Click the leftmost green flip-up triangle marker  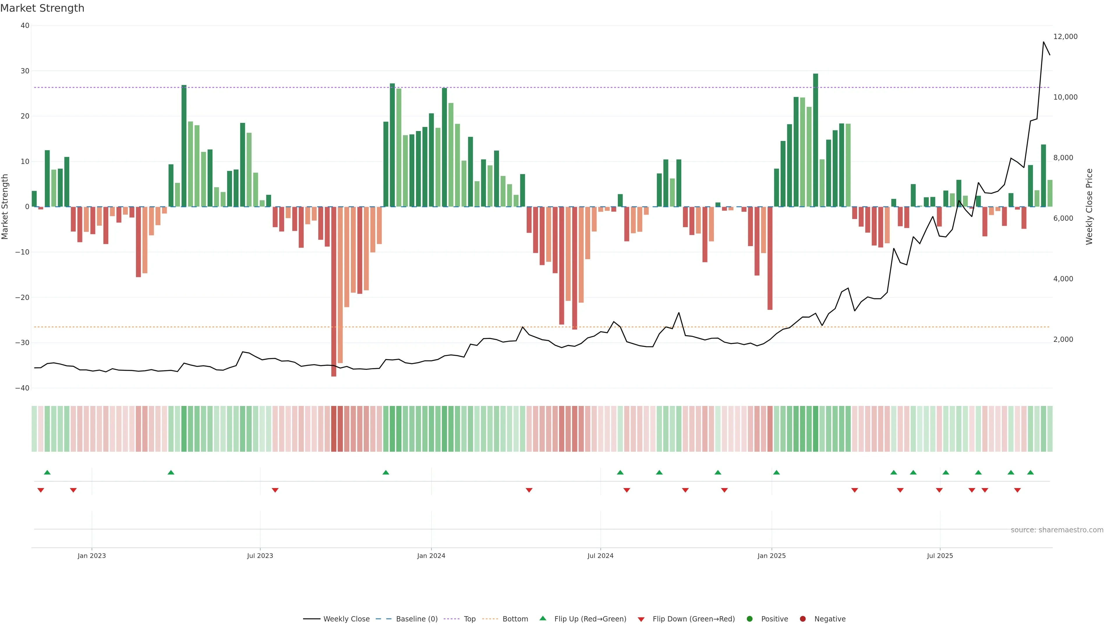(x=47, y=472)
